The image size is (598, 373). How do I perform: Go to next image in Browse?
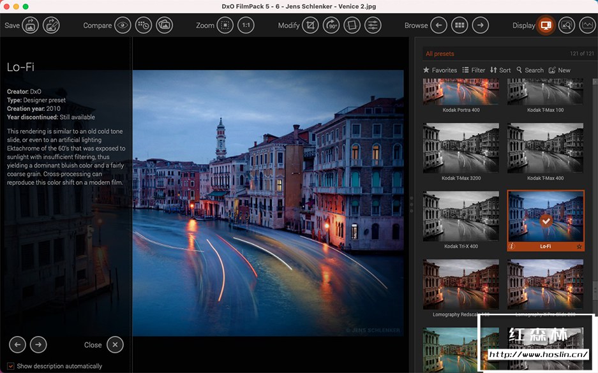click(x=480, y=26)
